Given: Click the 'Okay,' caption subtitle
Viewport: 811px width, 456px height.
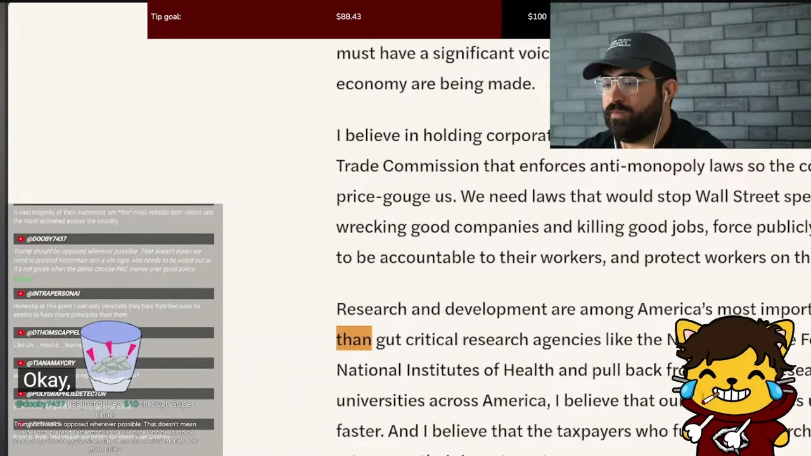Looking at the screenshot, I should pos(46,380).
